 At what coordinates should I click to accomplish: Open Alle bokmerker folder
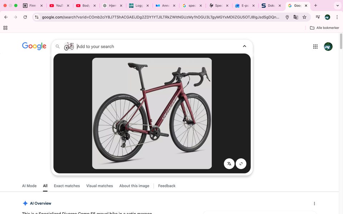(325, 28)
